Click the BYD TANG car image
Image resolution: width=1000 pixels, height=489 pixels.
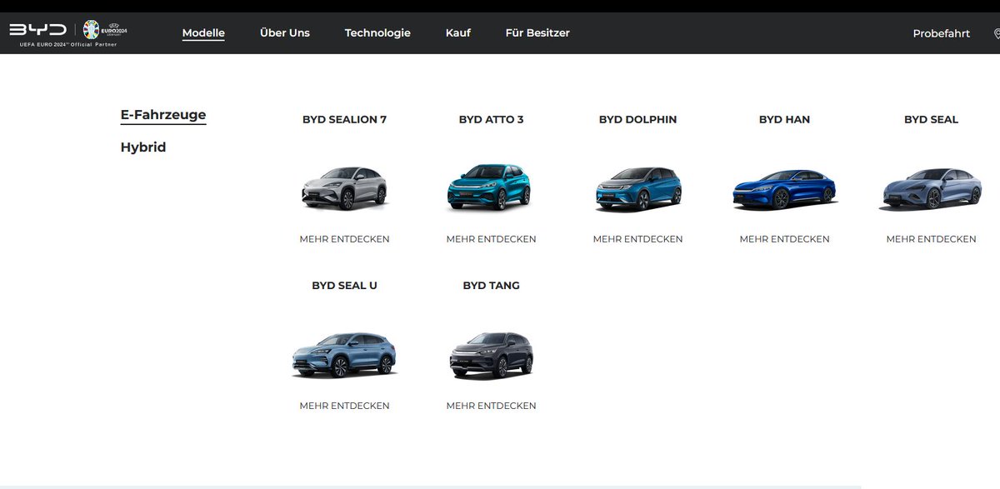pos(491,356)
